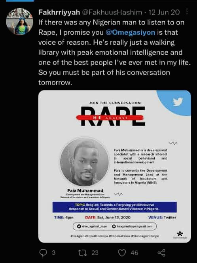View the 3 replies count
Screen dimensions: 197x263
[x=53, y=253]
